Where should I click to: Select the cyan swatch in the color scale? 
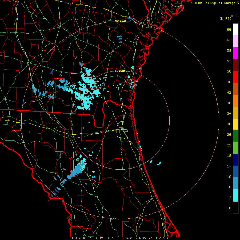tap(235, 195)
